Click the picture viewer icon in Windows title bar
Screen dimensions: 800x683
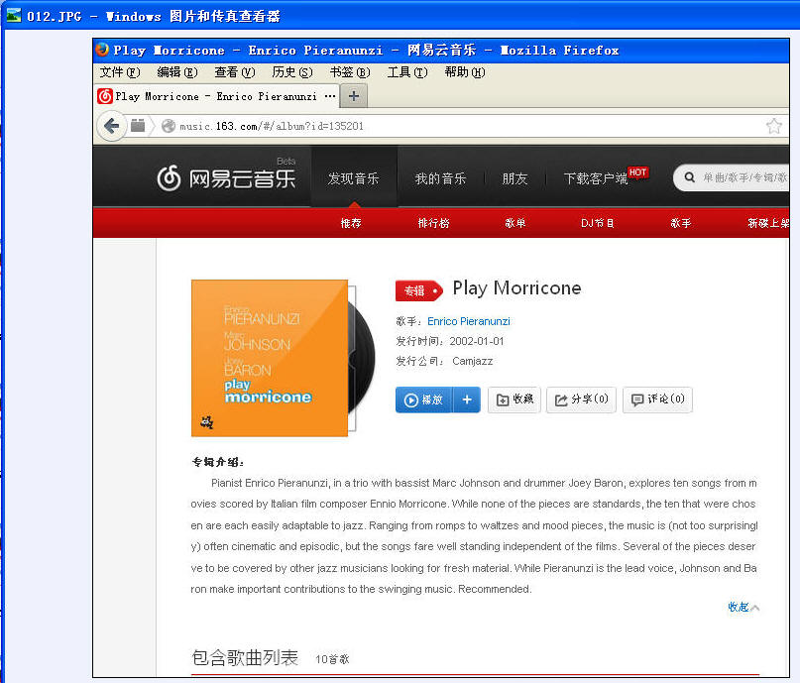point(14,16)
